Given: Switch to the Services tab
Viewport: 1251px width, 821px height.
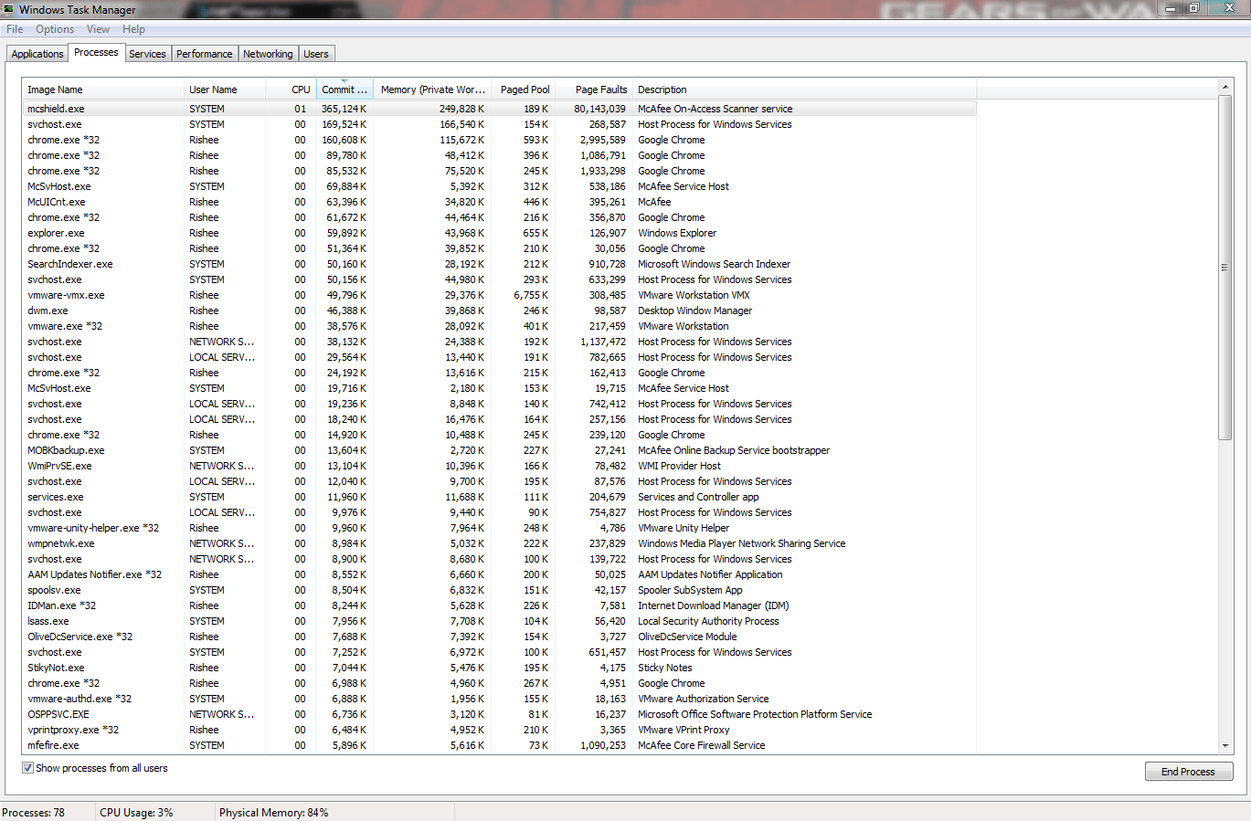Looking at the screenshot, I should coord(147,54).
